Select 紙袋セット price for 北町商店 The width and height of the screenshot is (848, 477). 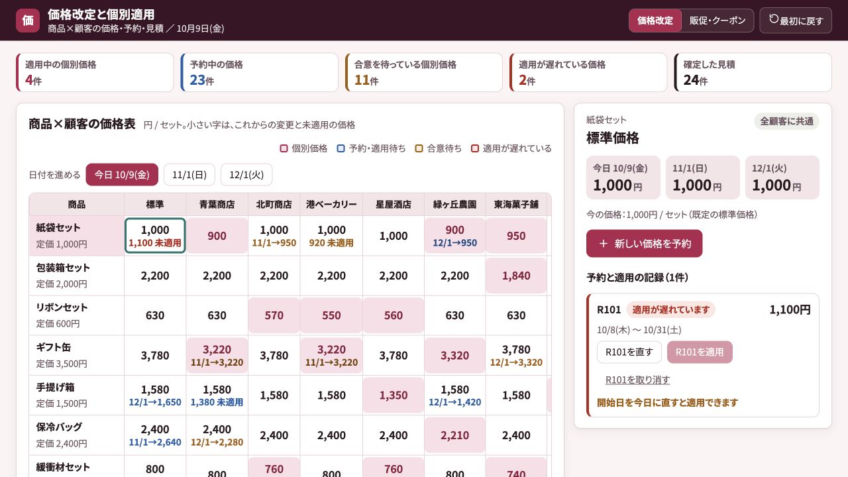(274, 236)
